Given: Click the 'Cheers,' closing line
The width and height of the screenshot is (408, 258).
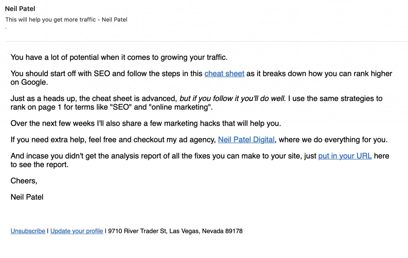Looking at the screenshot, I should click(x=24, y=181).
